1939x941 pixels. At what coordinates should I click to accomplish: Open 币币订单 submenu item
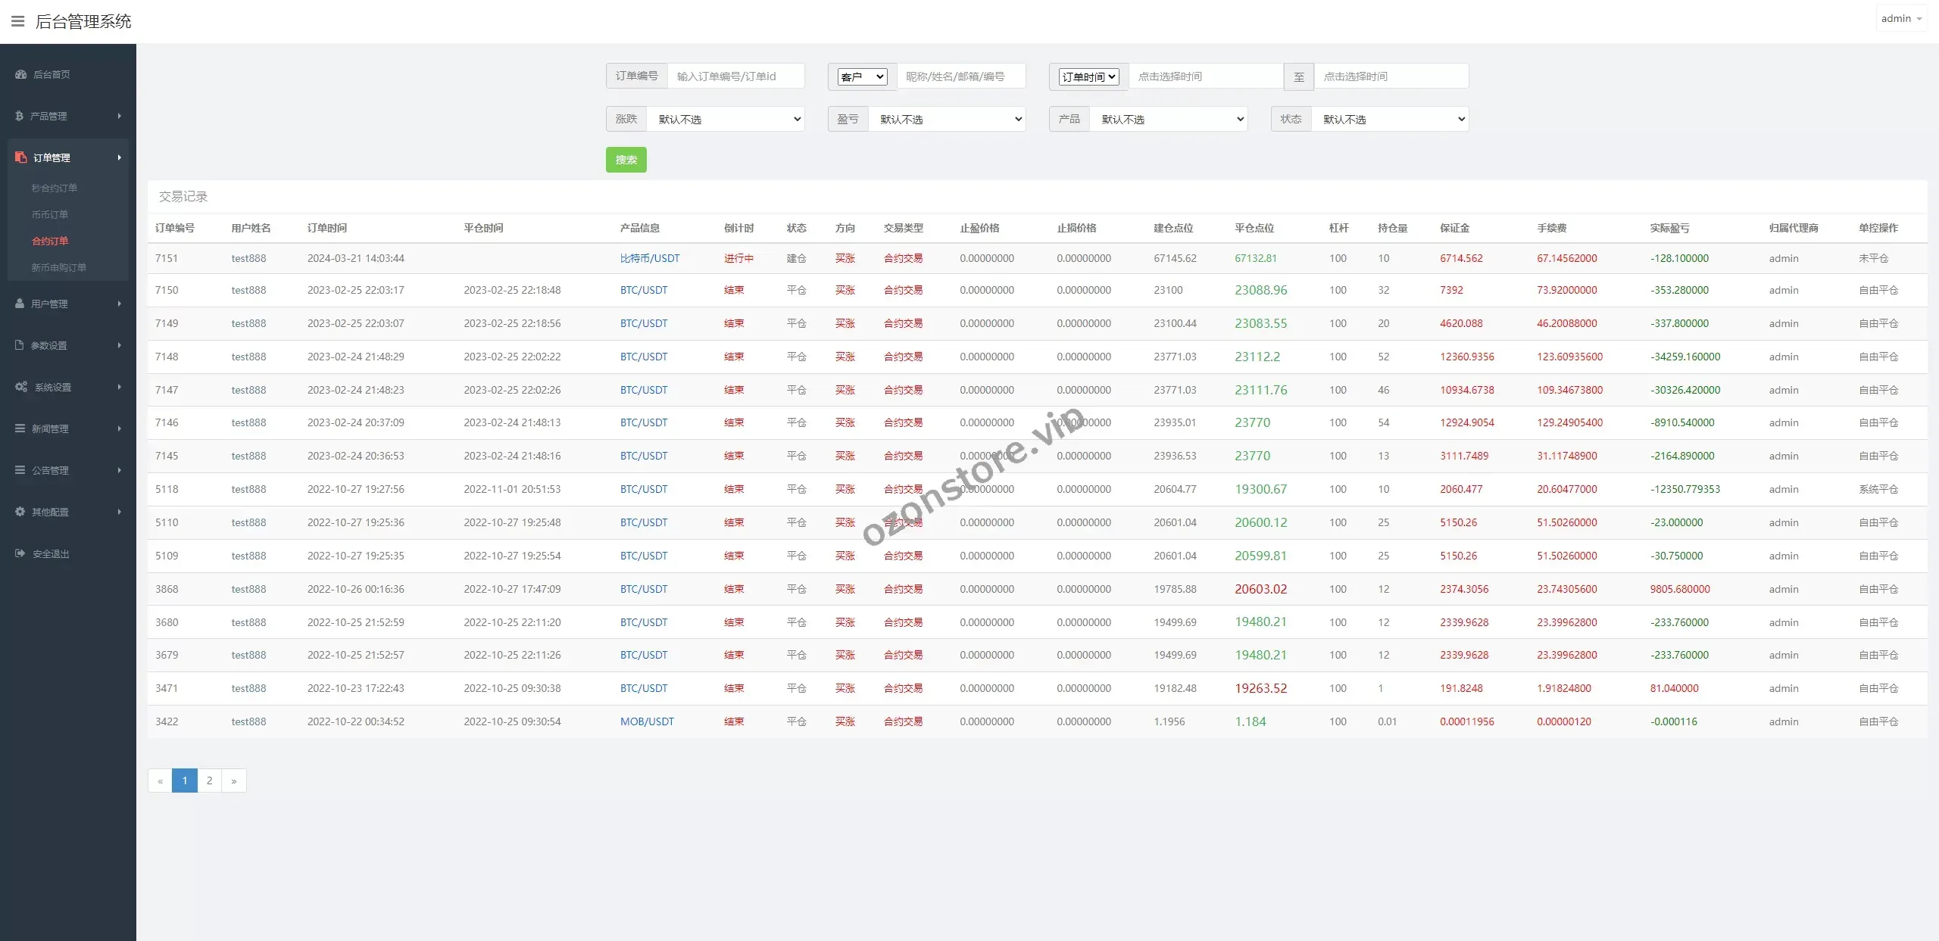[x=50, y=214]
